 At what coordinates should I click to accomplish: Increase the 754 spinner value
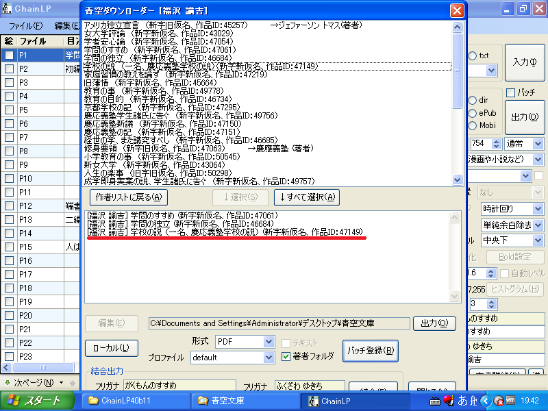tap(496, 141)
